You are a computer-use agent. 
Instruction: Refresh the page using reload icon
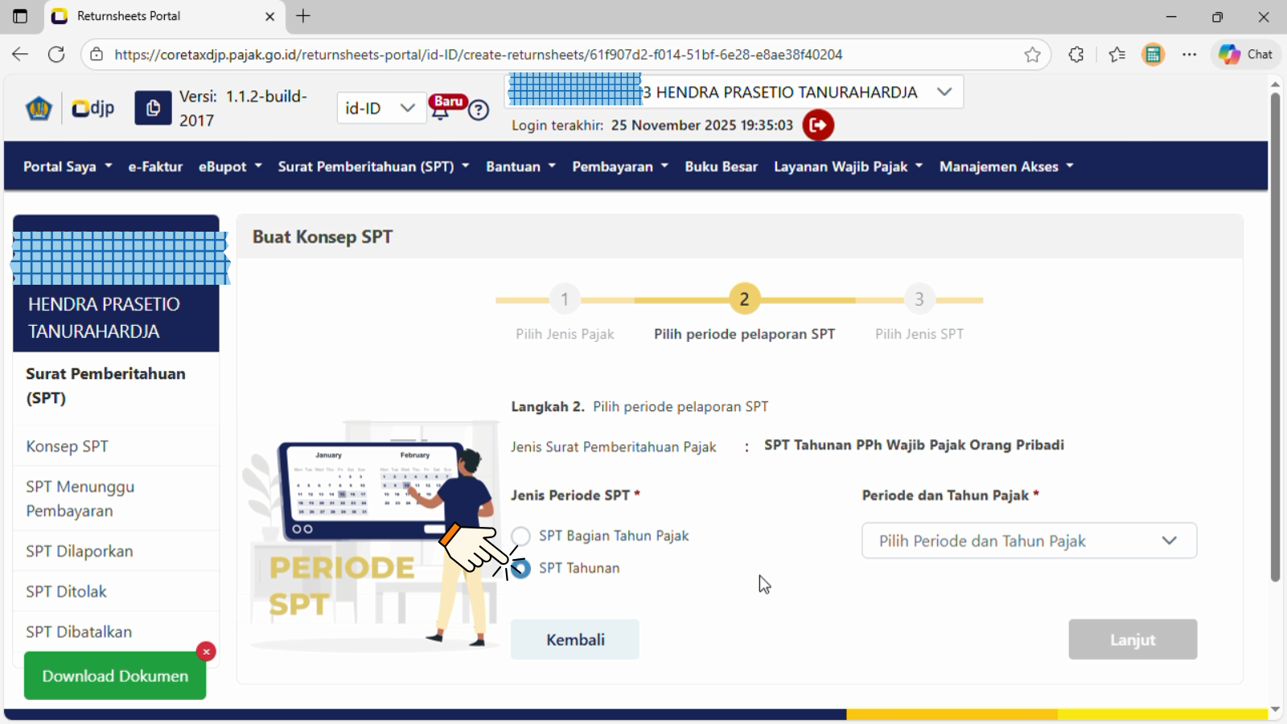coord(56,55)
